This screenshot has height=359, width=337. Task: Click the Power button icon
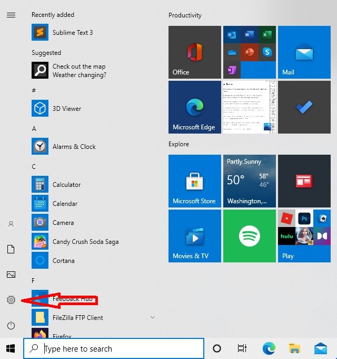point(11,325)
